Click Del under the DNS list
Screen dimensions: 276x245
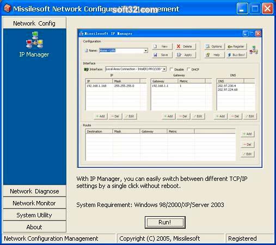point(235,116)
